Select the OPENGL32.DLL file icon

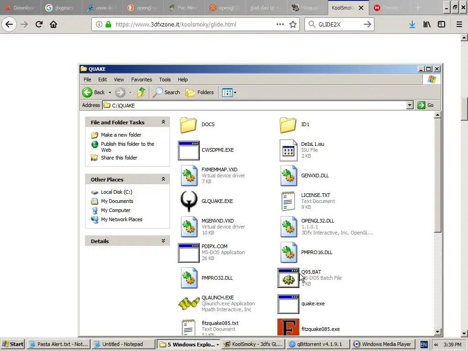coord(289,227)
